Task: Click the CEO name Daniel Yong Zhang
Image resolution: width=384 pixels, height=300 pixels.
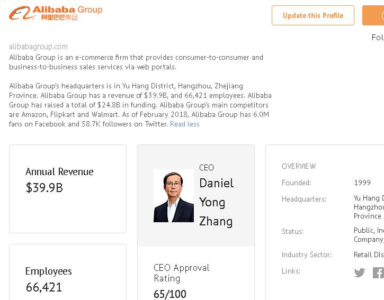Action: (x=216, y=202)
